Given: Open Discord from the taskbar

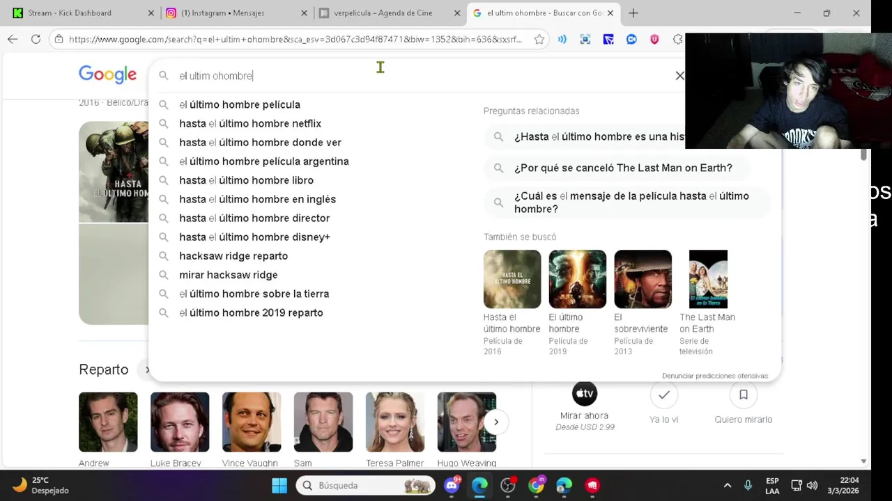Looking at the screenshot, I should tap(452, 486).
